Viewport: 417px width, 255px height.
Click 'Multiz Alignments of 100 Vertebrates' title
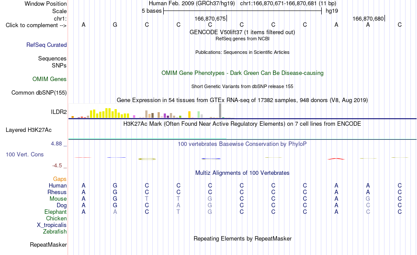[x=242, y=173]
